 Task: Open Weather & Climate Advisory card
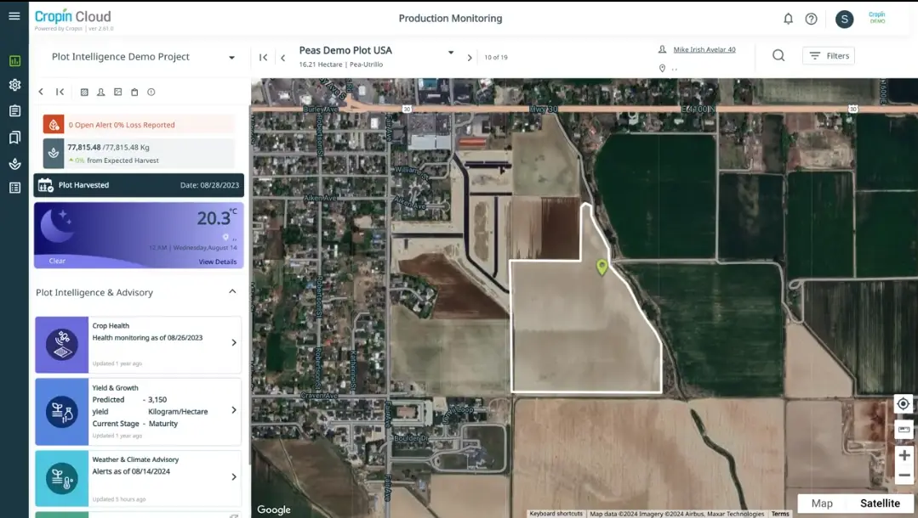[x=138, y=477]
